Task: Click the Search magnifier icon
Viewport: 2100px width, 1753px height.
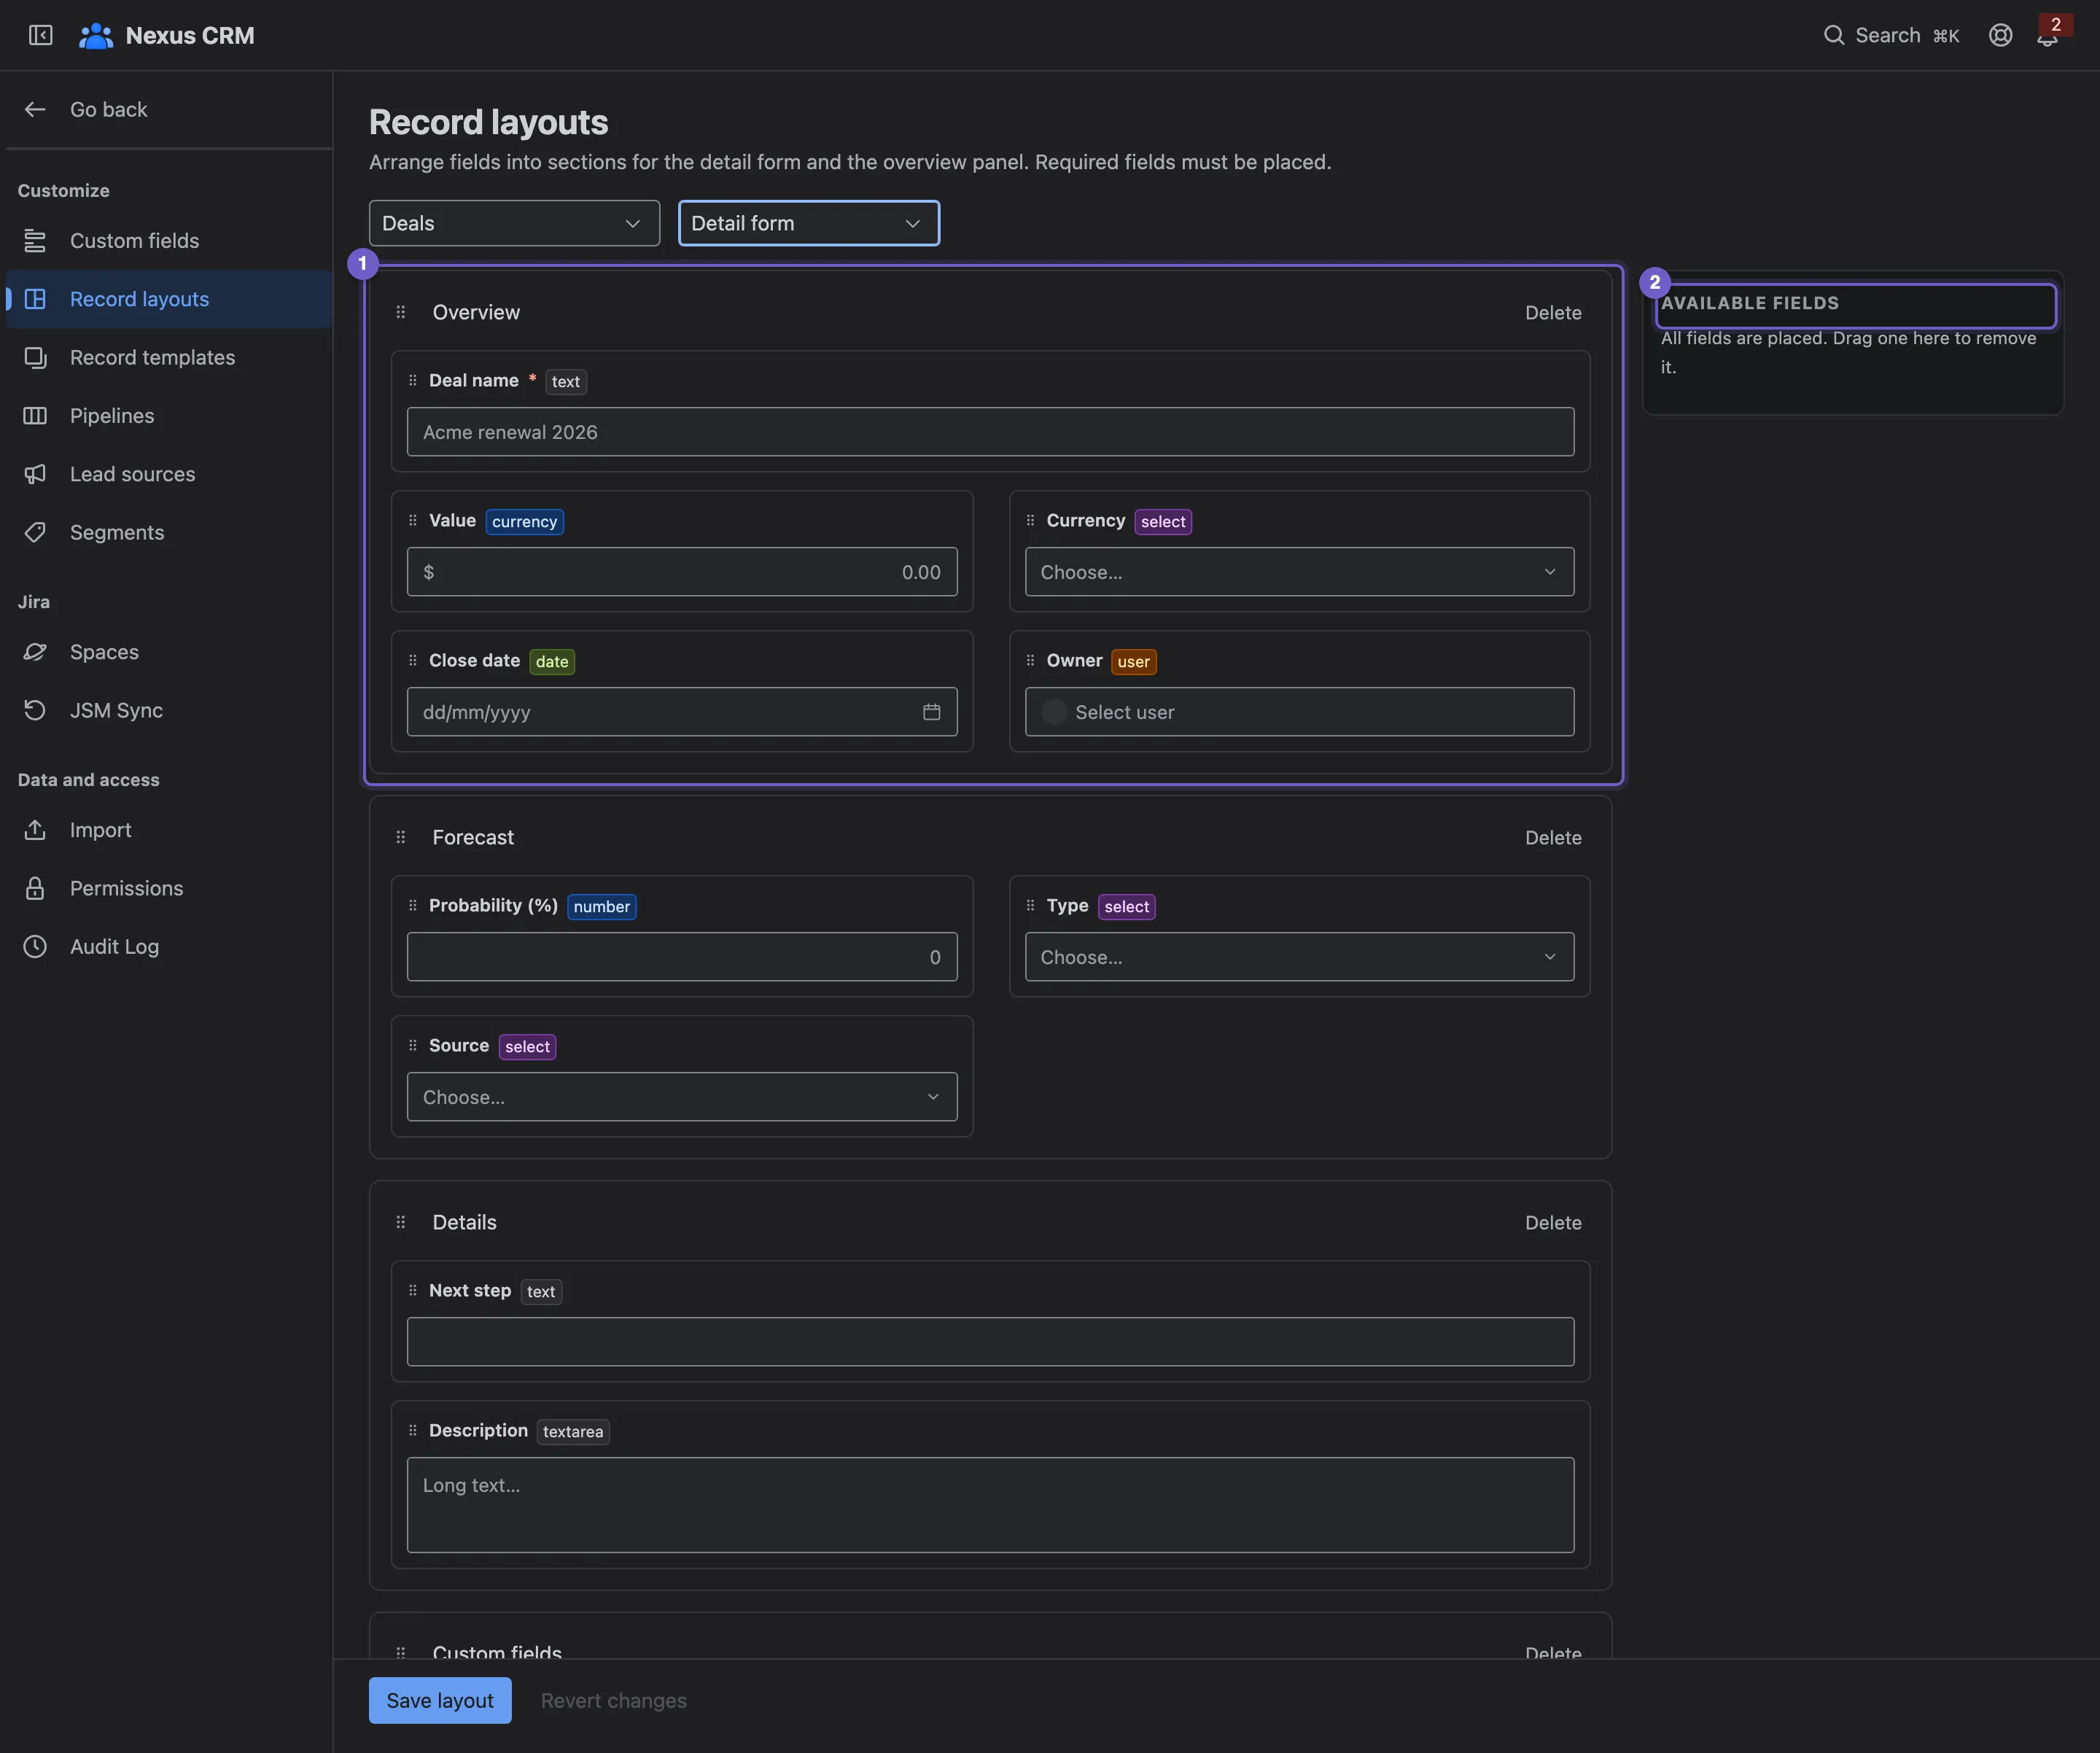Action: pyautogui.click(x=1833, y=35)
